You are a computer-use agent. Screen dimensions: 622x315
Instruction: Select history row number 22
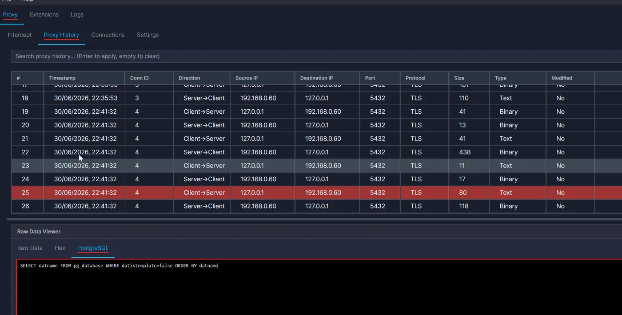[316, 152]
